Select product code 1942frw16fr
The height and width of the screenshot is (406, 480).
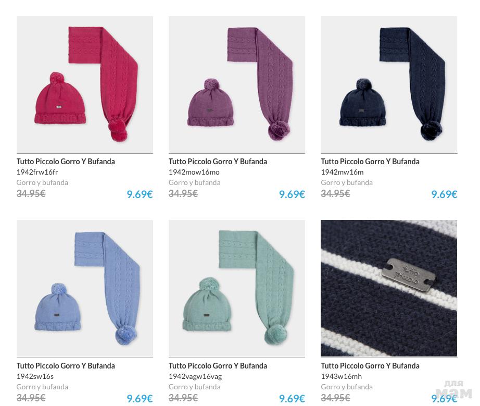(x=37, y=172)
